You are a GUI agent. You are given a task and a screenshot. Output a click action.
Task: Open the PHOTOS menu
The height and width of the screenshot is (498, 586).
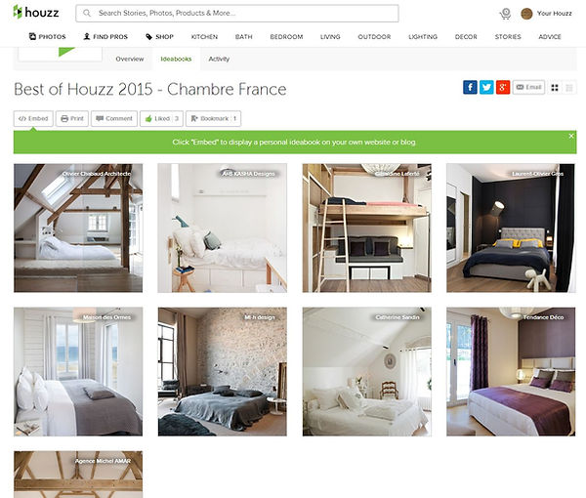click(48, 36)
